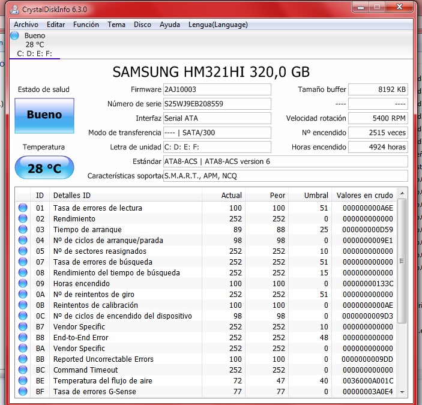Click the serial number field S25WJ9EB208559
Image resolution: width=422 pixels, height=405 pixels.
[x=217, y=104]
